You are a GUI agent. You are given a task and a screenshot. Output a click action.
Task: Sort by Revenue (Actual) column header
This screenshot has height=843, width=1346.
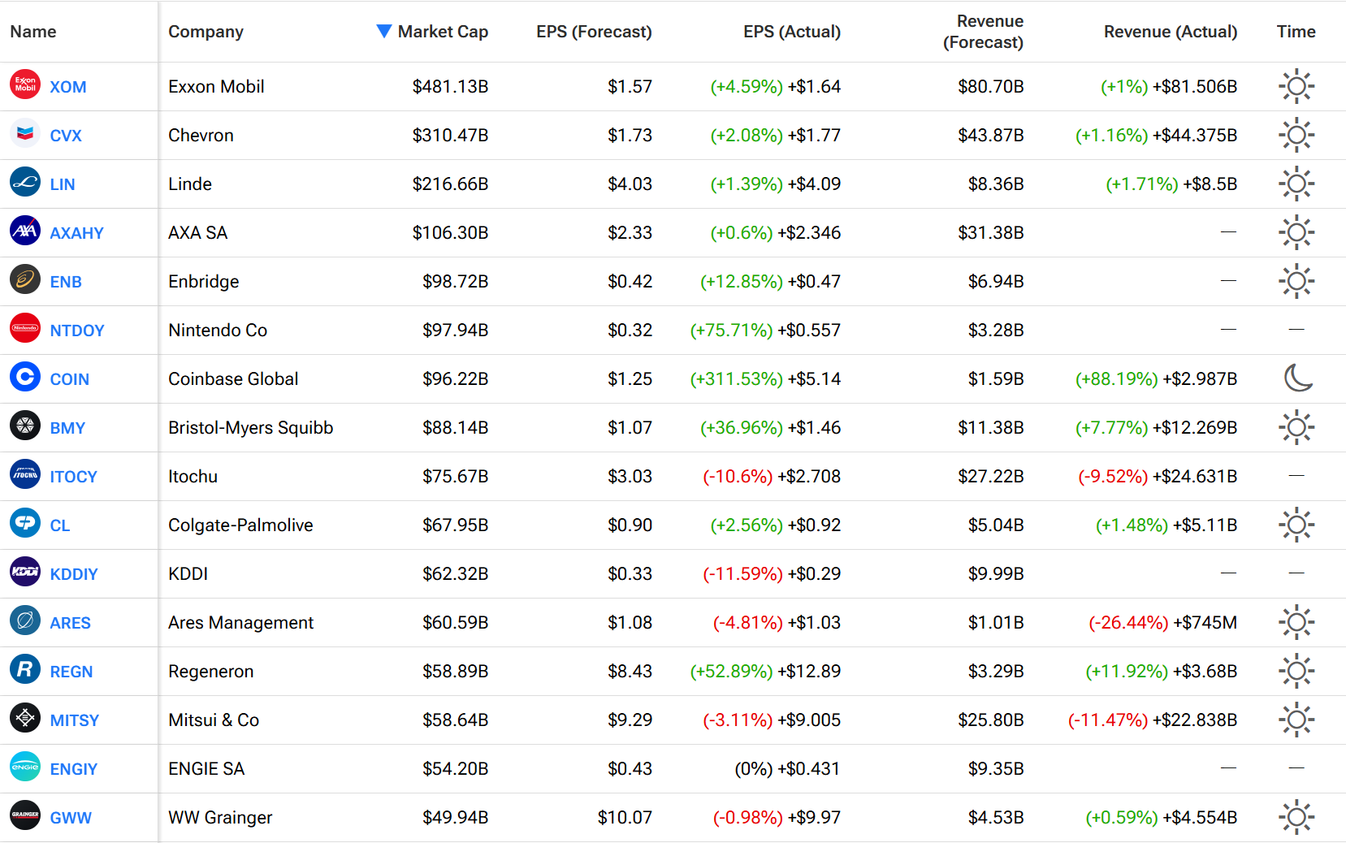pos(1171,32)
